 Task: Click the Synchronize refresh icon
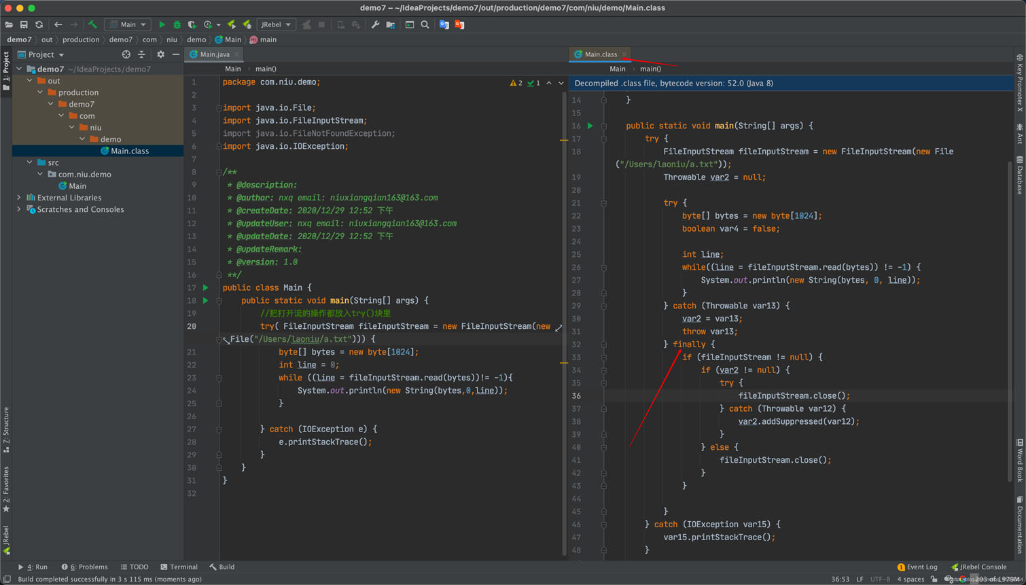pyautogui.click(x=39, y=24)
